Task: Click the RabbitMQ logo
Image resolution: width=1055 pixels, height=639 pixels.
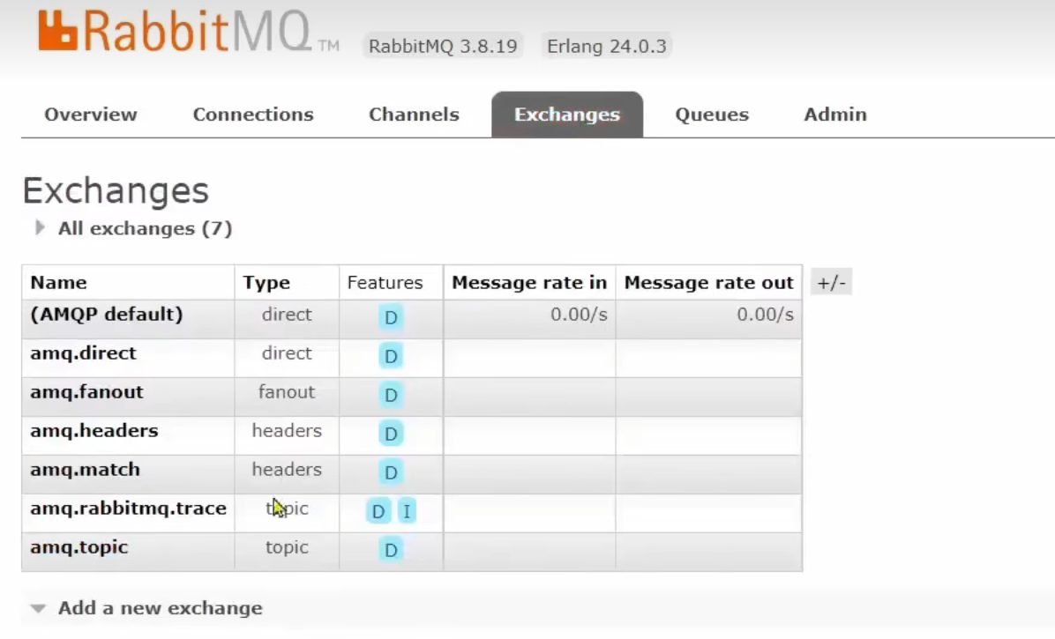Action: tap(189, 32)
